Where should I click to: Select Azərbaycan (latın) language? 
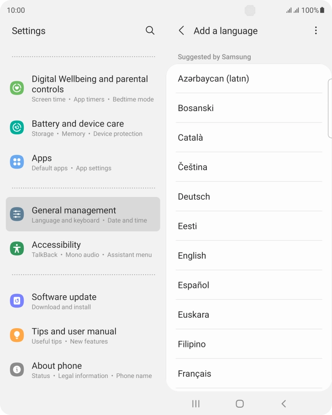coord(249,79)
